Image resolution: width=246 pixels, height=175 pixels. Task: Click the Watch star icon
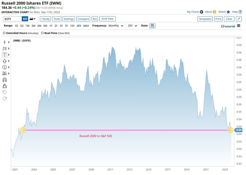pos(228,12)
